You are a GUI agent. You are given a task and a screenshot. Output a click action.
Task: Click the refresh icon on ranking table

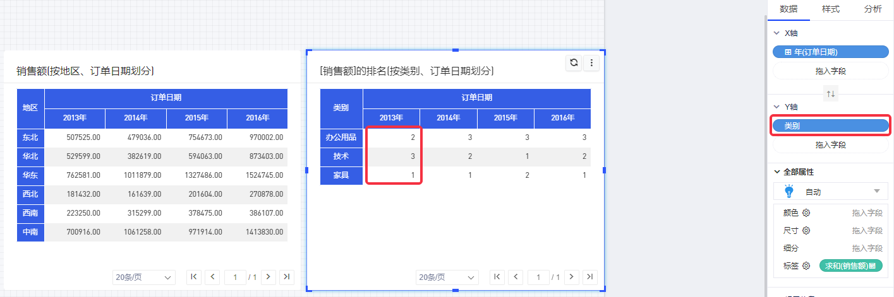[574, 62]
